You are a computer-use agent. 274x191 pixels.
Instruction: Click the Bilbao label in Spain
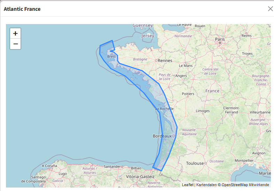(x=136, y=168)
